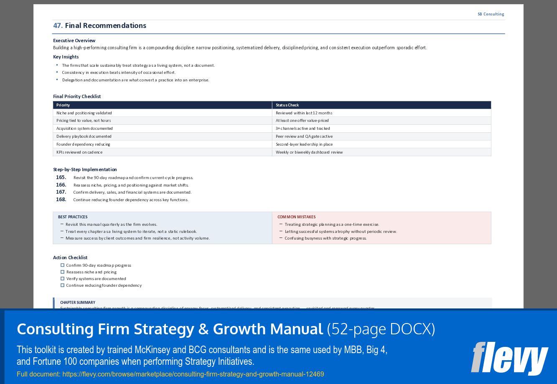The width and height of the screenshot is (557, 384).
Task: Select the 'Weekly or biweekly dashboard review' cell
Action: pos(382,152)
